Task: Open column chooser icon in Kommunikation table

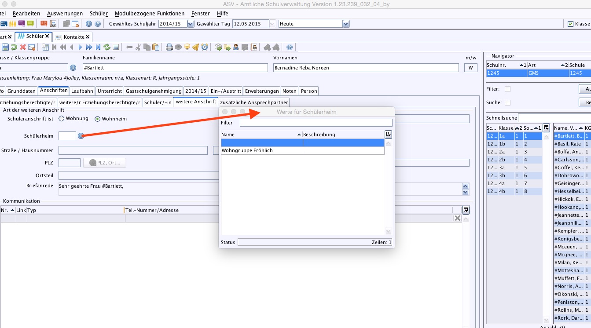Action: tap(466, 210)
